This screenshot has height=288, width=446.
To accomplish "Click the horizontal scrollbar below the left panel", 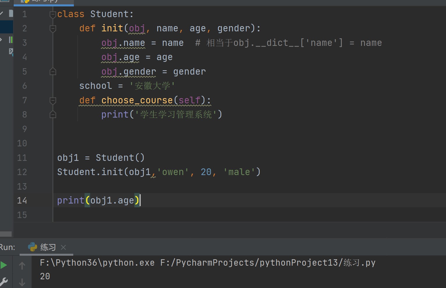I will tap(6, 234).
